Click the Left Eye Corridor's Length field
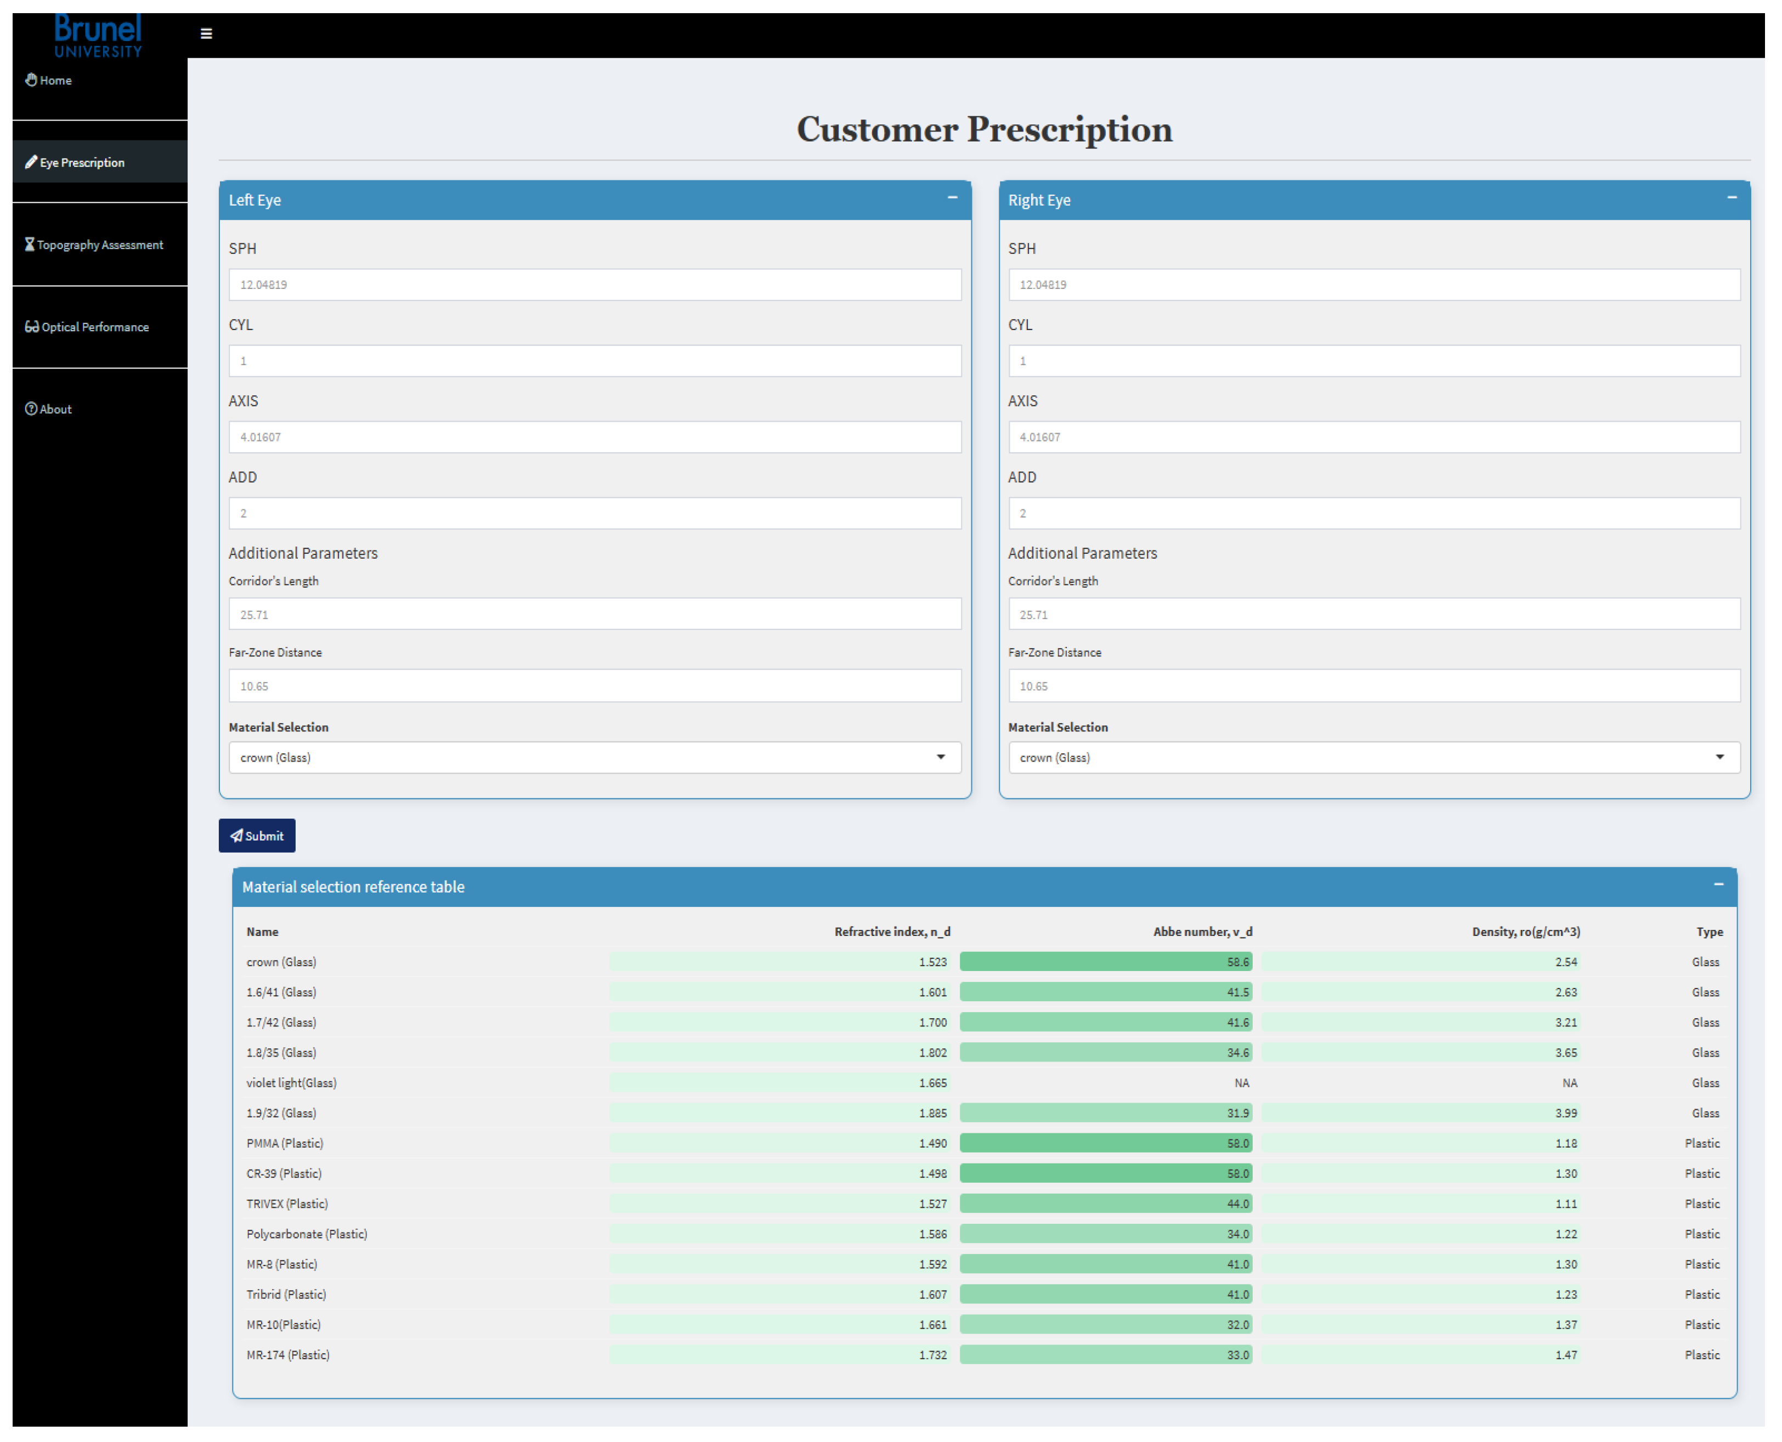Screen dimensions: 1782x1442 pyautogui.click(x=594, y=615)
